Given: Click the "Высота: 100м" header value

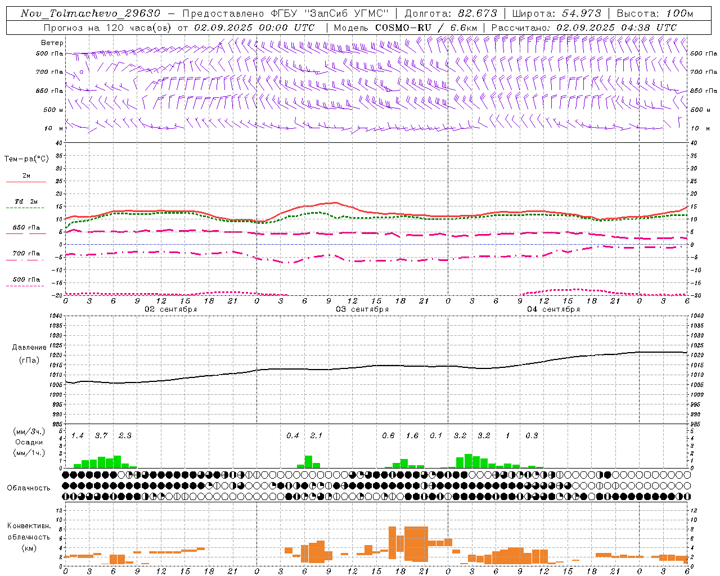Looking at the screenshot, I should (655, 13).
